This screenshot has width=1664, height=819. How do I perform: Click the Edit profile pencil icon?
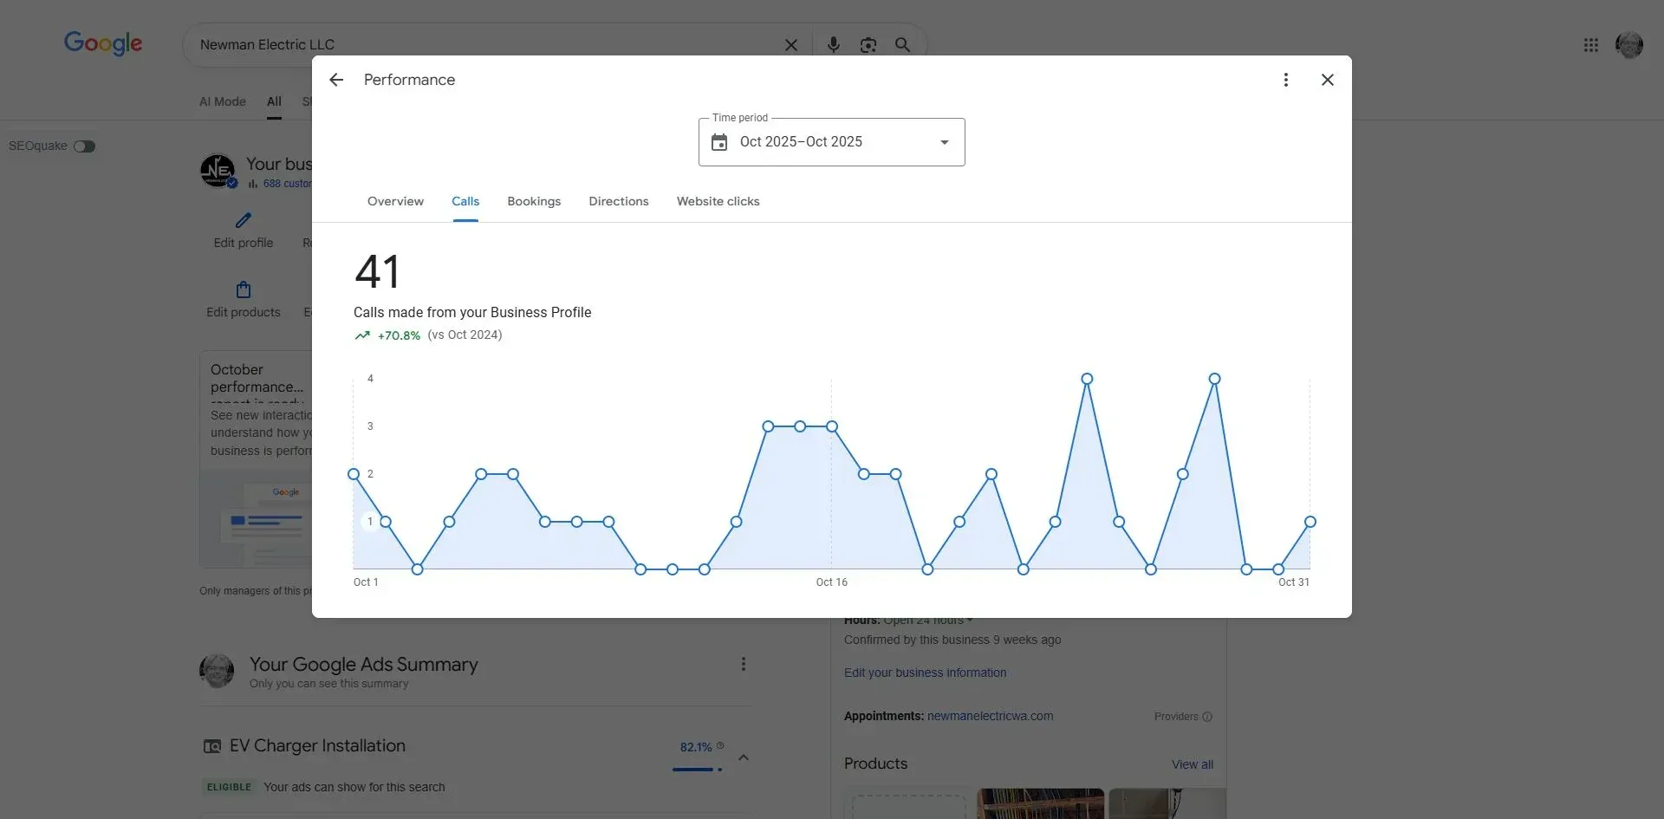pyautogui.click(x=243, y=222)
